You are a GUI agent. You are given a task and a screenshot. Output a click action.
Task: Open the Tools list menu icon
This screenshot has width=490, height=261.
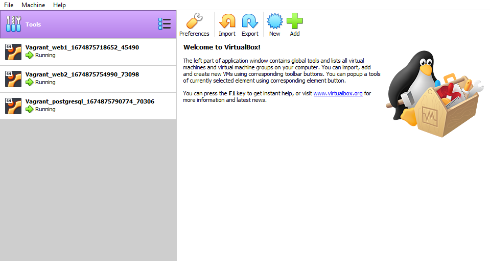coord(165,24)
